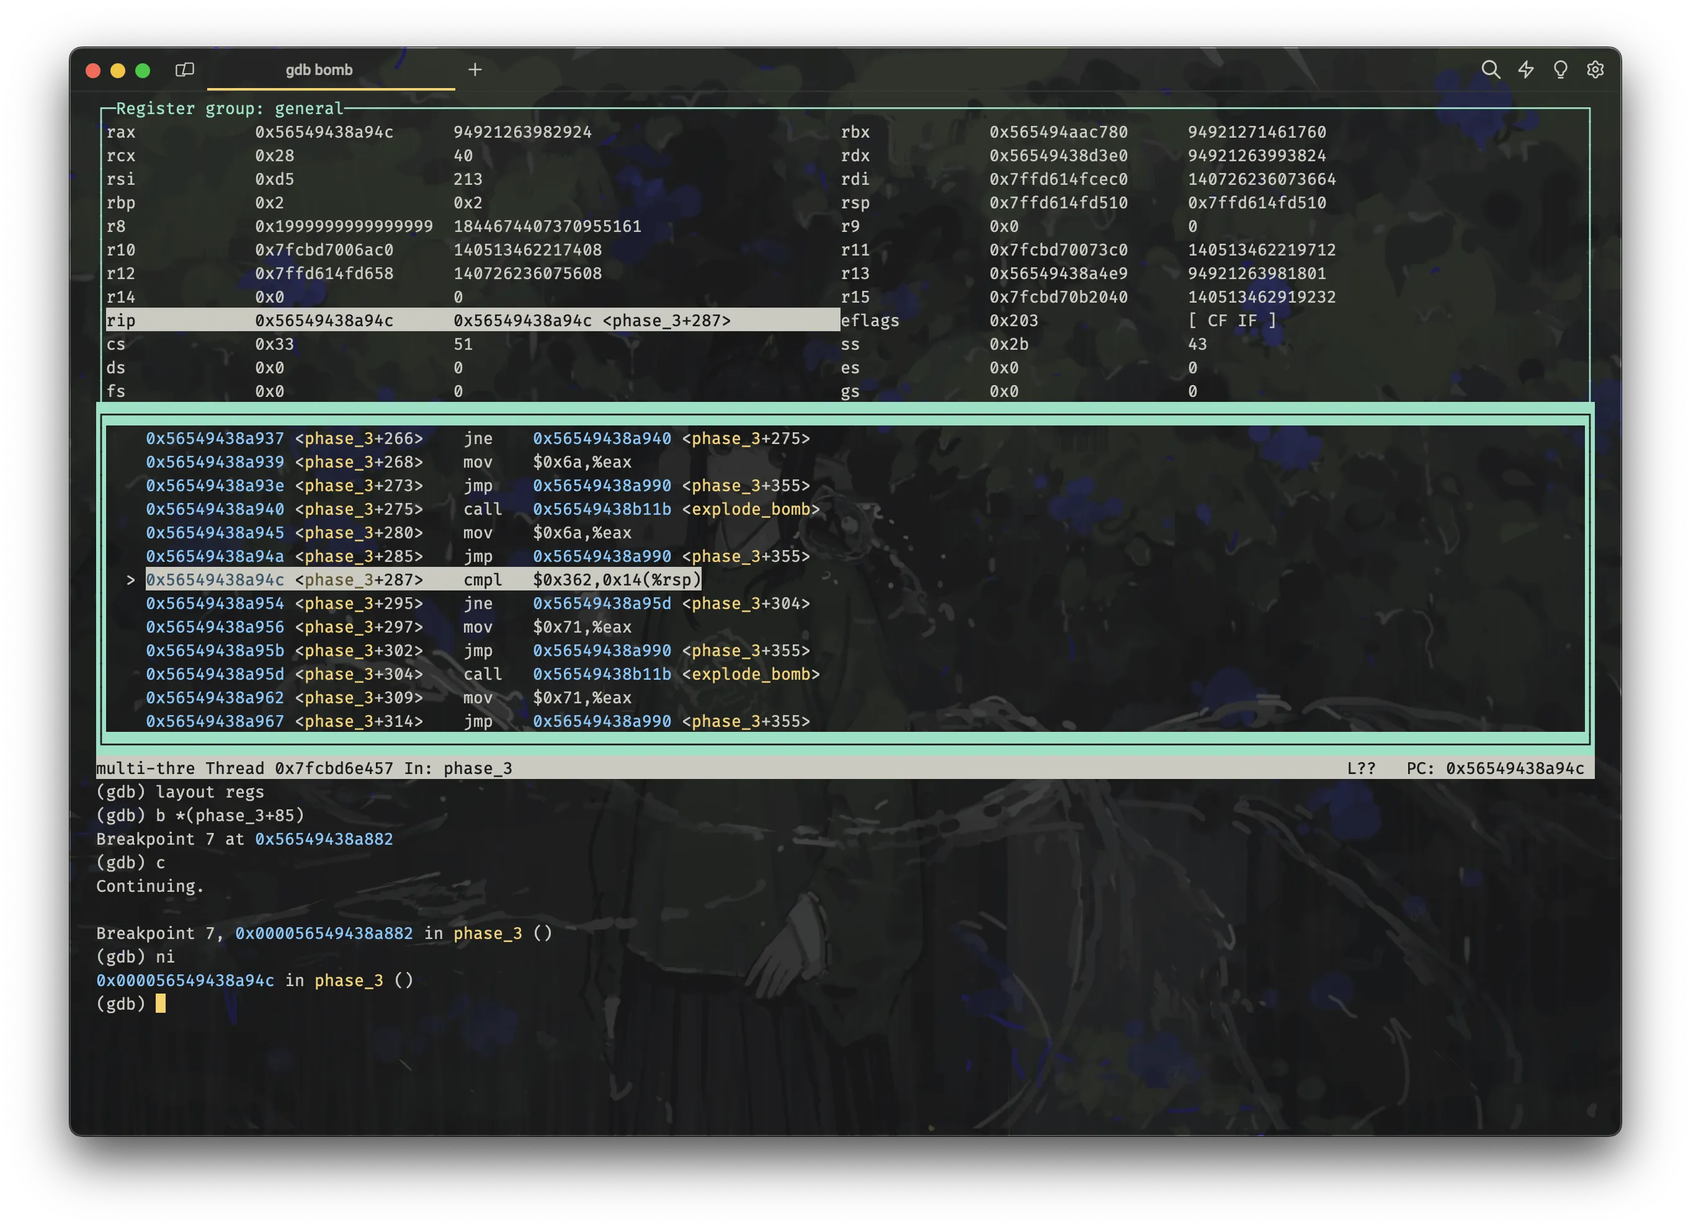The height and width of the screenshot is (1228, 1691).
Task: Click the green zoom window button
Action: click(x=143, y=70)
